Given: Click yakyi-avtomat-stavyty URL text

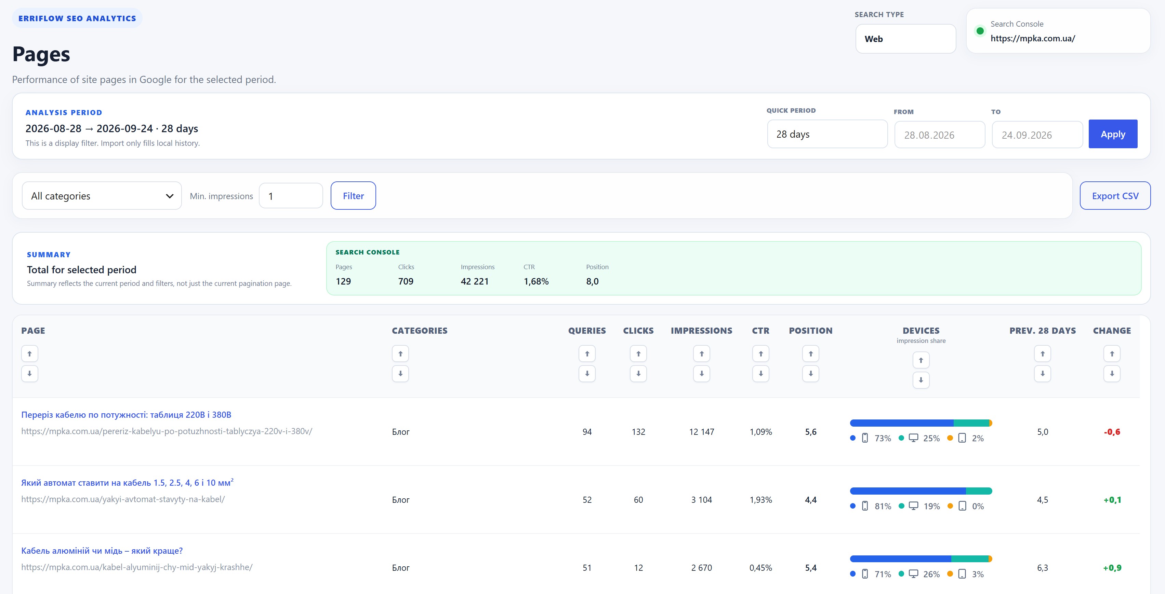Looking at the screenshot, I should pyautogui.click(x=123, y=499).
